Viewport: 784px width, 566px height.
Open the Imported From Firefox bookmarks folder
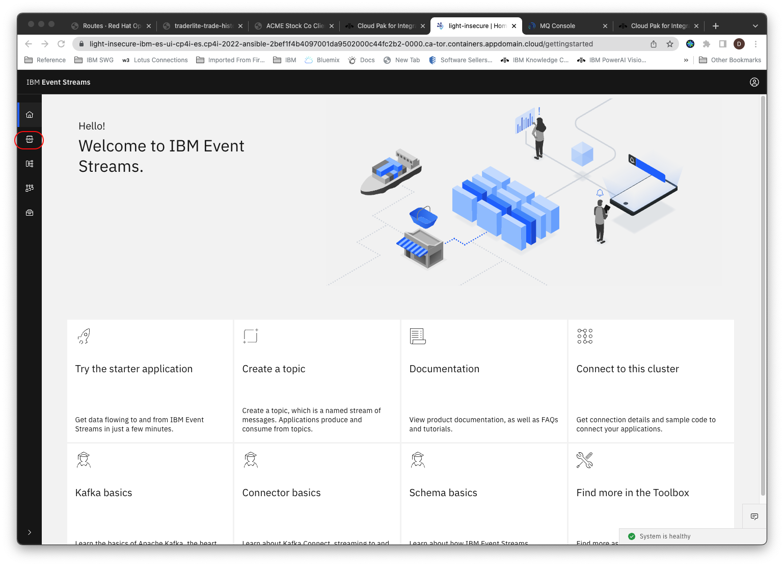point(231,60)
